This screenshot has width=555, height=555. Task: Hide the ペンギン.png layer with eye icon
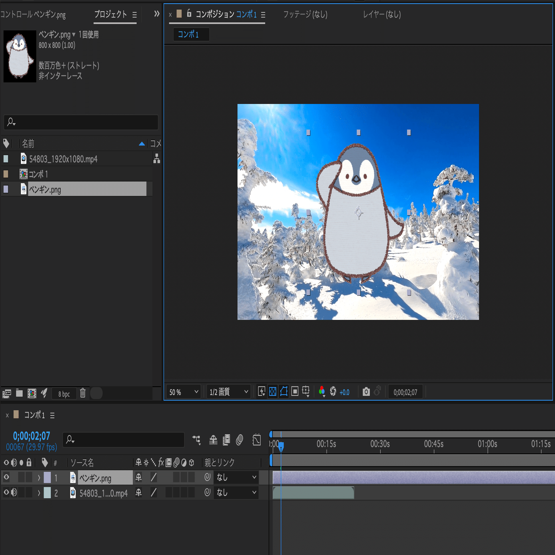pos(6,477)
